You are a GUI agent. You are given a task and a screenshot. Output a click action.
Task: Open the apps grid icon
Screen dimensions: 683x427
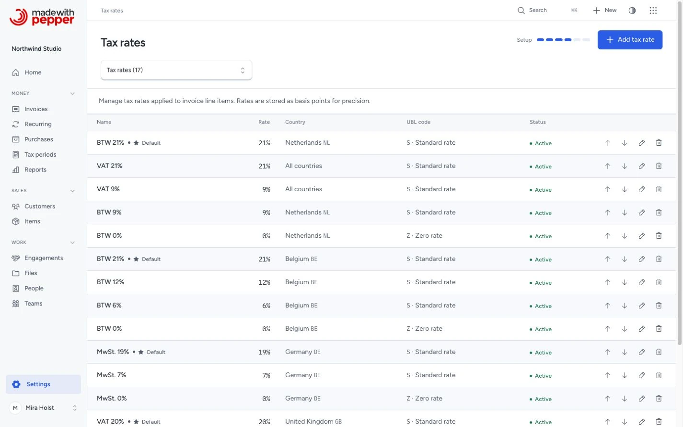(x=653, y=10)
